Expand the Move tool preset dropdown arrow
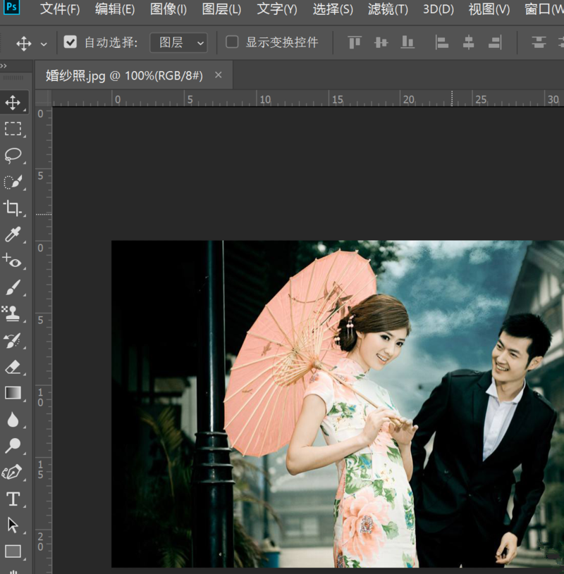The image size is (564, 574). tap(44, 44)
